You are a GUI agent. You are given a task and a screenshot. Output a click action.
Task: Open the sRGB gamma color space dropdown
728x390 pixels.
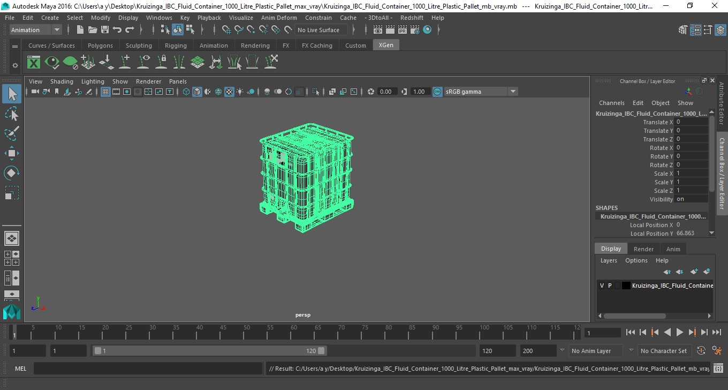click(x=481, y=92)
